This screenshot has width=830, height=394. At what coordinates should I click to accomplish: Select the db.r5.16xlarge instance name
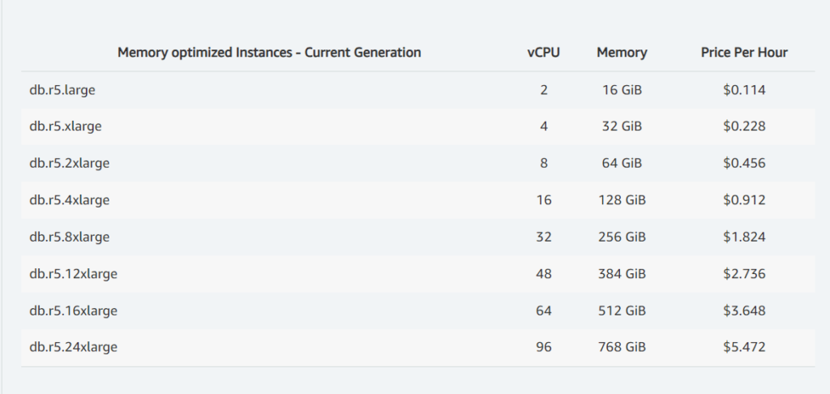tap(74, 310)
